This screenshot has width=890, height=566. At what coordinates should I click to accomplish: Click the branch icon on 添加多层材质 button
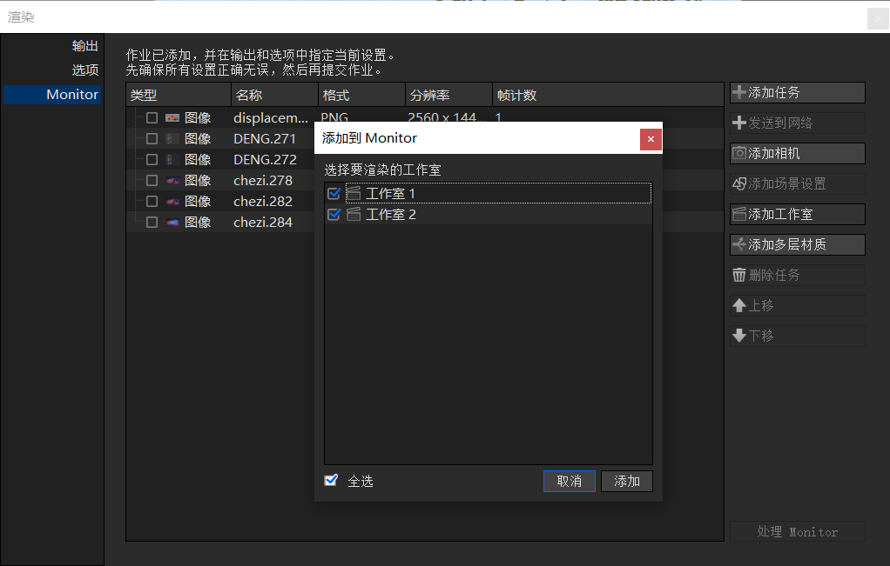tap(741, 244)
